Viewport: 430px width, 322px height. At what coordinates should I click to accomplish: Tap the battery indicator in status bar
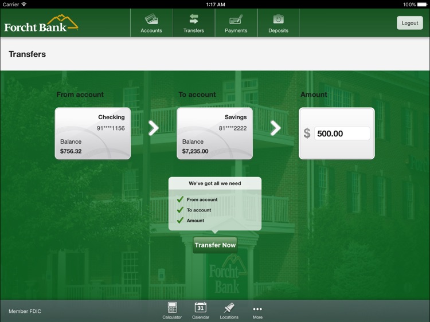tap(422, 5)
